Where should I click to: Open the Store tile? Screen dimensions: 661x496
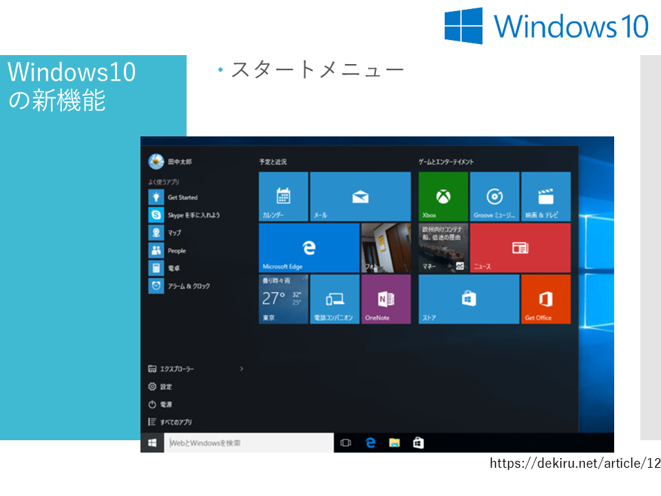tap(469, 299)
